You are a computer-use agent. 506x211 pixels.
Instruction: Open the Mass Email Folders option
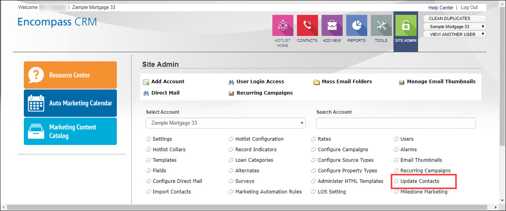tap(347, 82)
